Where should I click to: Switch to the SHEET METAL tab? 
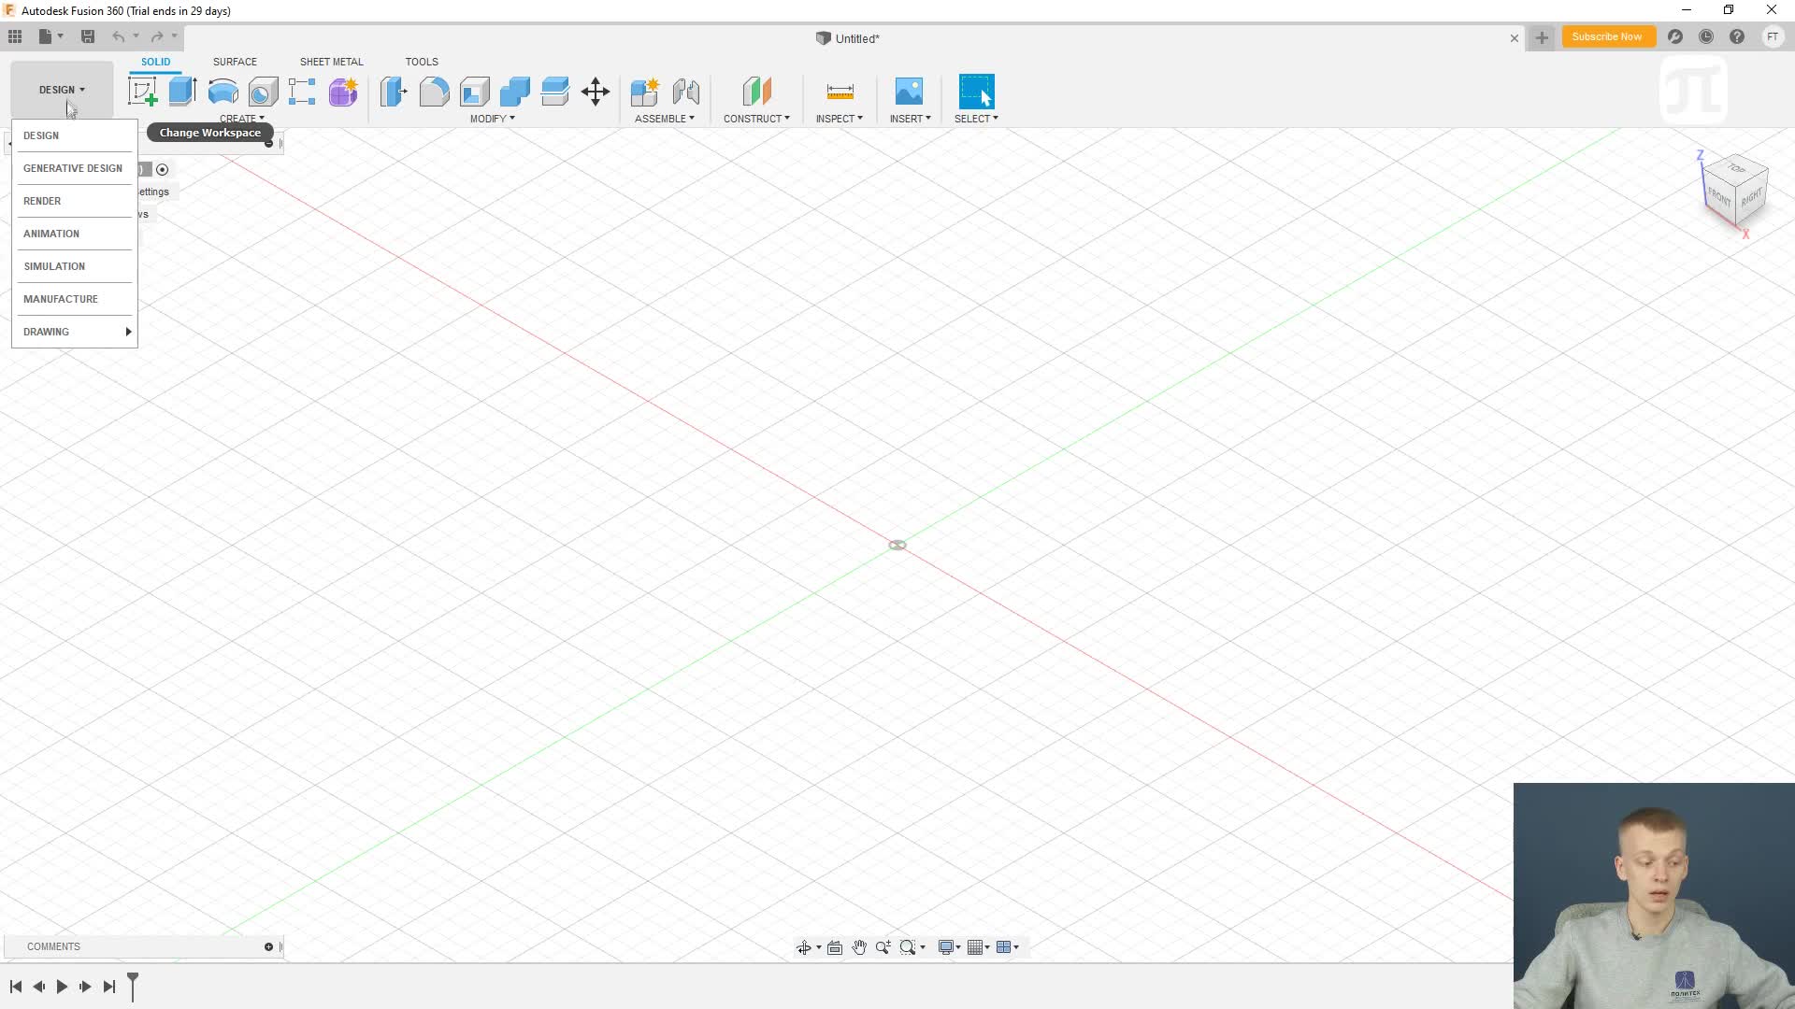click(331, 62)
